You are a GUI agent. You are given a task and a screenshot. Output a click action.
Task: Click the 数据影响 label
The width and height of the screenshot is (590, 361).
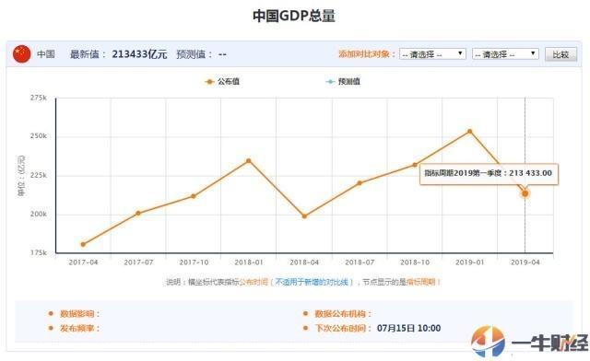pos(79,314)
